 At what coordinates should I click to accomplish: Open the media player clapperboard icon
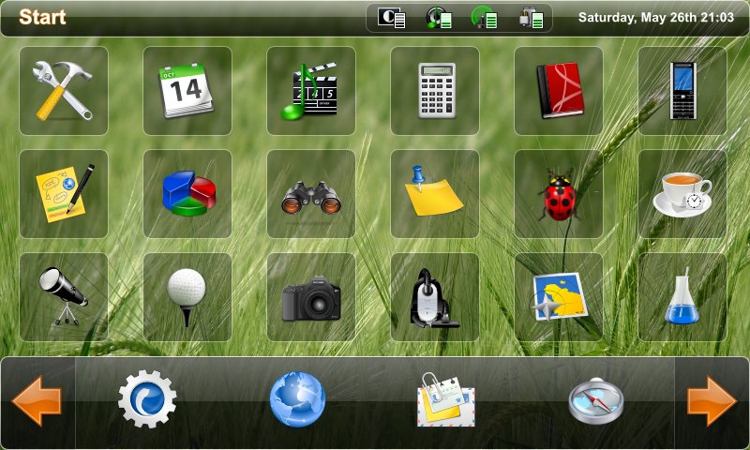[311, 91]
